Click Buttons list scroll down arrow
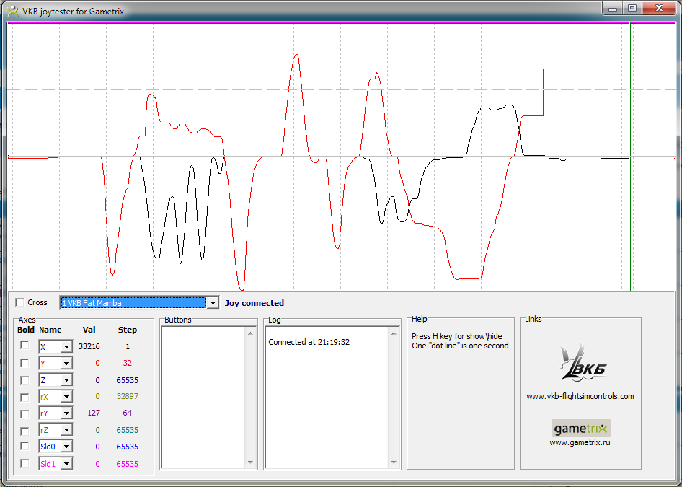 (250, 462)
